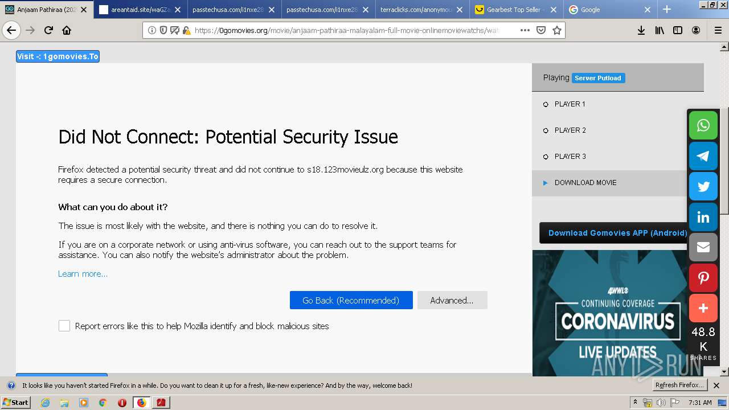Share on LinkedIn icon
Viewport: 729px width, 410px height.
[703, 217]
